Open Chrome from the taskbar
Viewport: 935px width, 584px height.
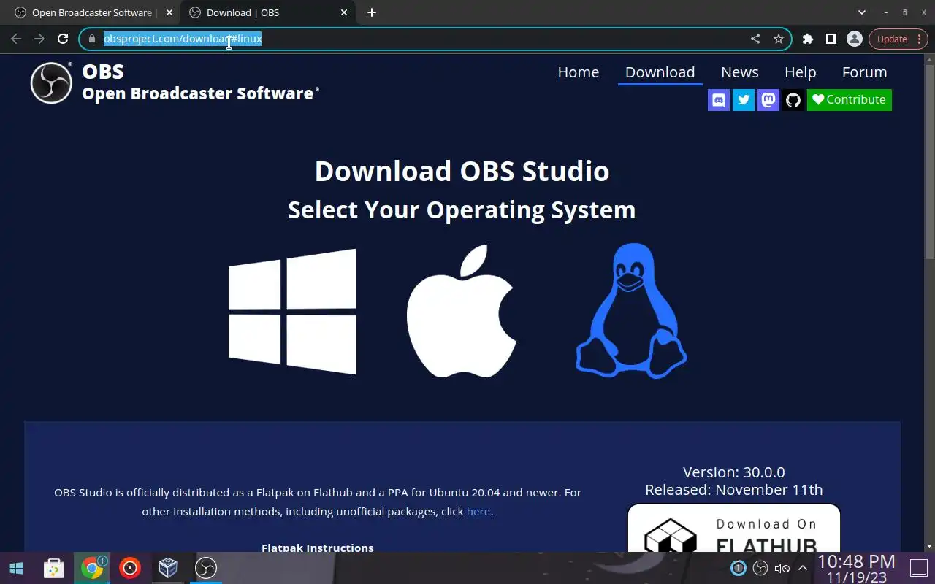tap(92, 568)
